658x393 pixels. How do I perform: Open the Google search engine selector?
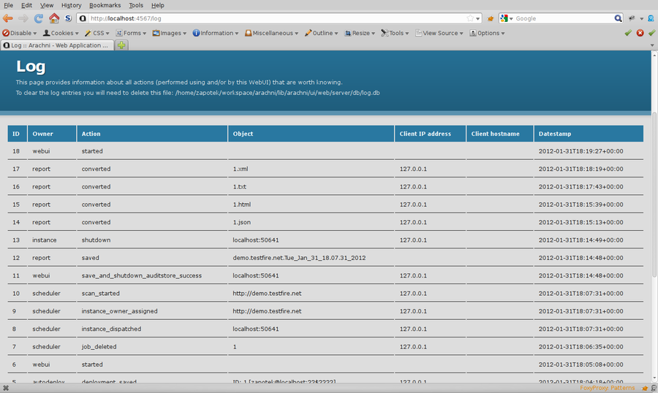(x=507, y=18)
